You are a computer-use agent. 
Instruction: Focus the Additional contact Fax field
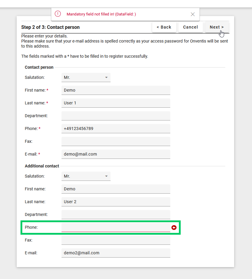(x=116, y=240)
